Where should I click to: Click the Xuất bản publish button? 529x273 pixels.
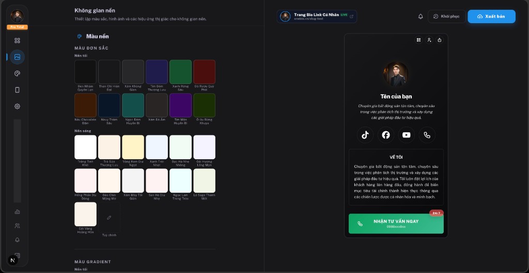pos(491,16)
